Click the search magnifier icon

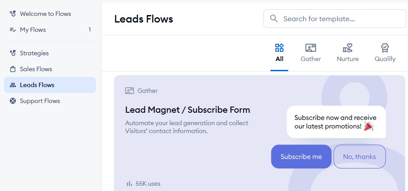coord(274,19)
